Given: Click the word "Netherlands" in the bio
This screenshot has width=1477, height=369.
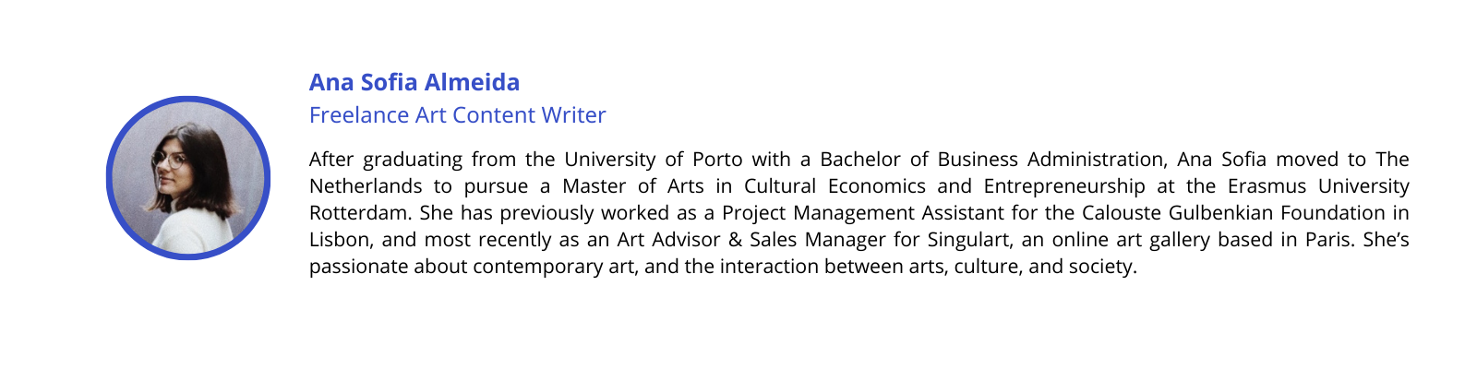Looking at the screenshot, I should pyautogui.click(x=366, y=186).
